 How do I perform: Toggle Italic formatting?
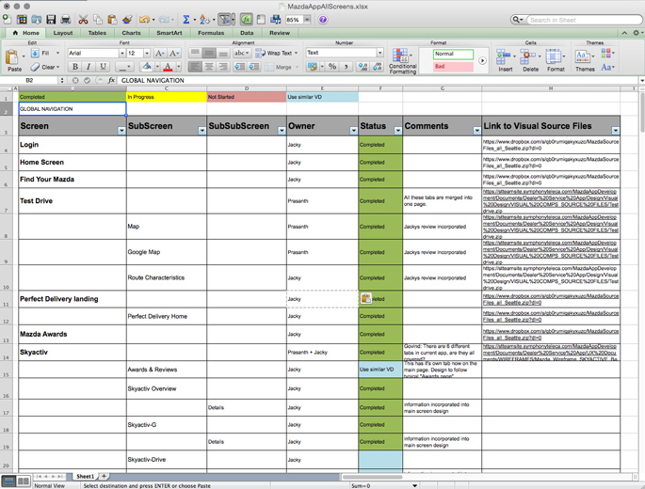[x=89, y=67]
